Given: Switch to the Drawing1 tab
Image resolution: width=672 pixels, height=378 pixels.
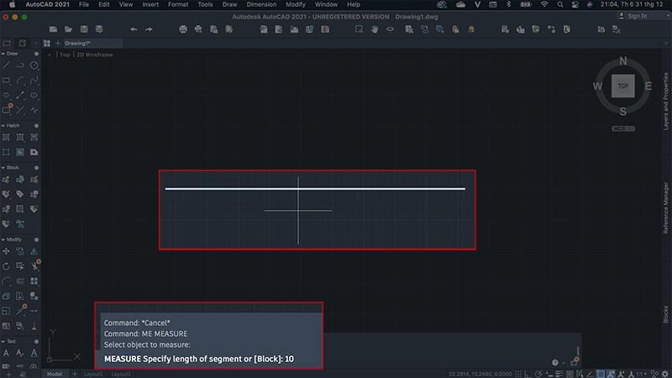Looking at the screenshot, I should [77, 44].
